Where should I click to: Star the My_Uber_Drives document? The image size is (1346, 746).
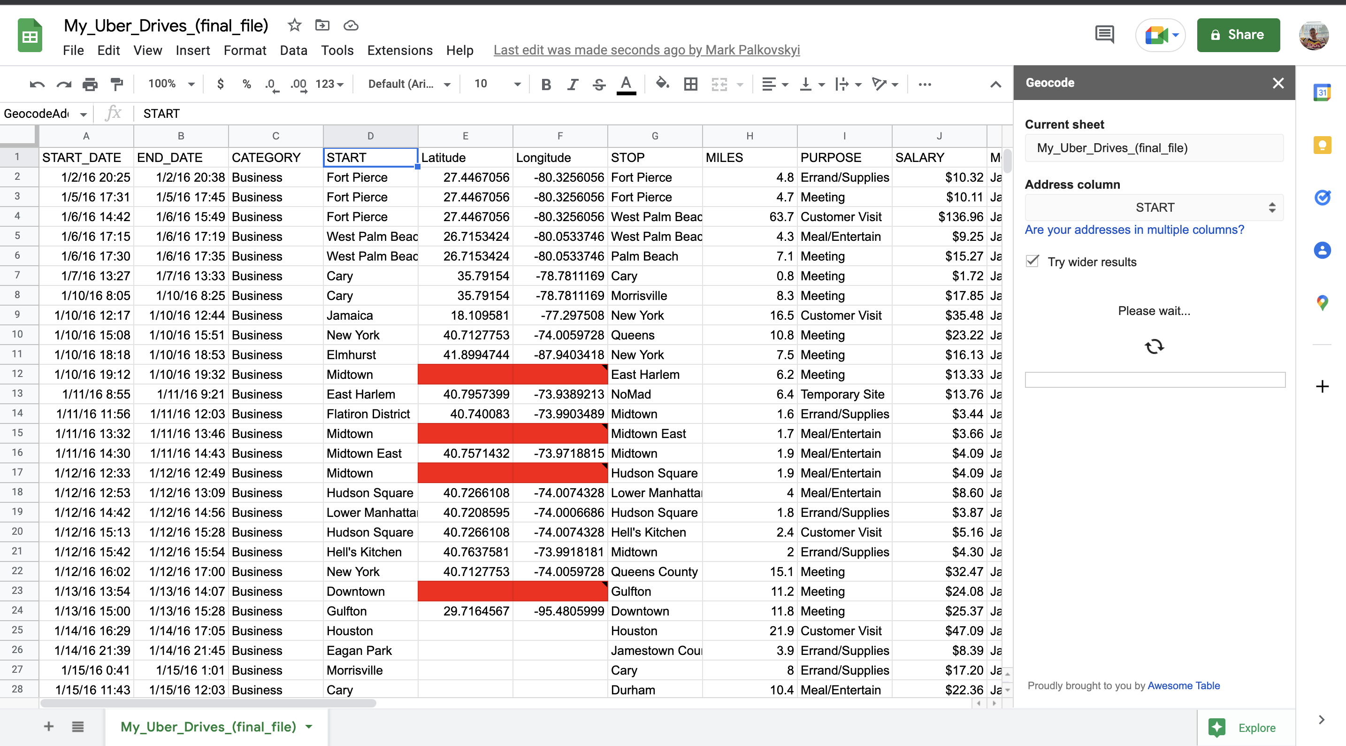point(294,25)
